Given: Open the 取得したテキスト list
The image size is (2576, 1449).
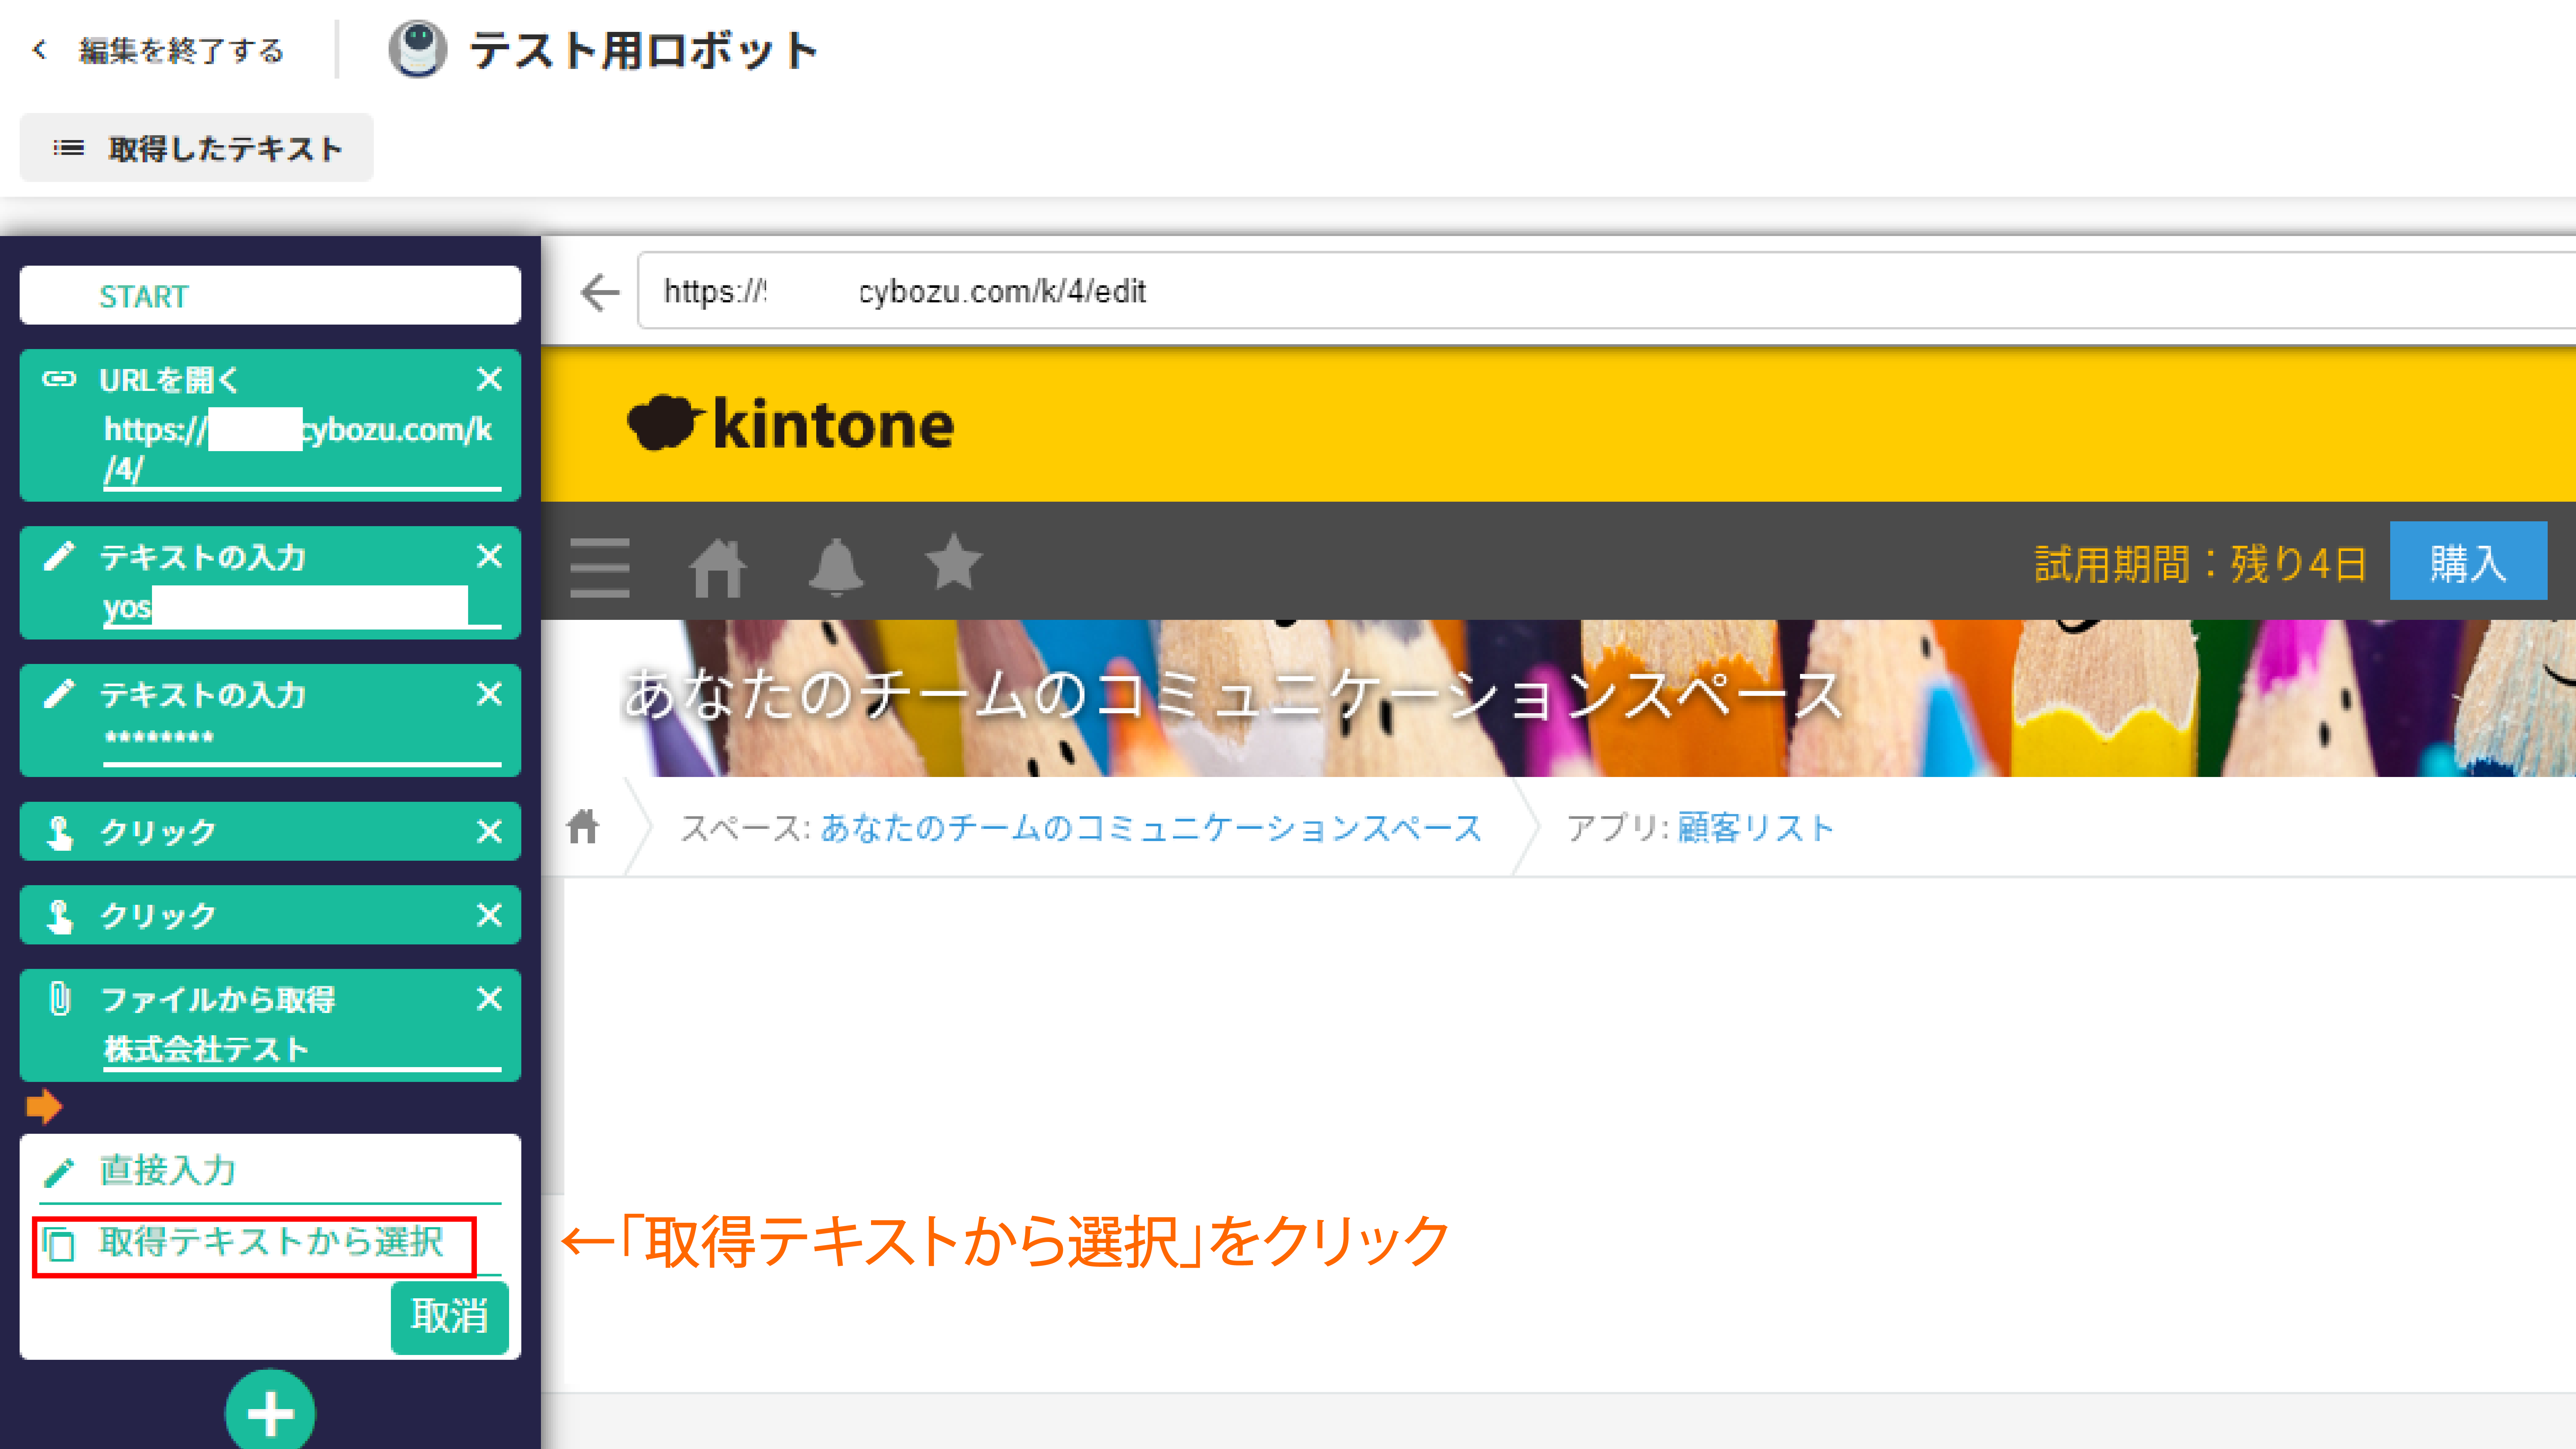Looking at the screenshot, I should (197, 148).
